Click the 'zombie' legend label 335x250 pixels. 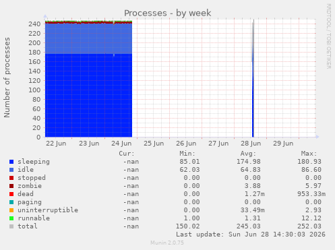click(30, 186)
